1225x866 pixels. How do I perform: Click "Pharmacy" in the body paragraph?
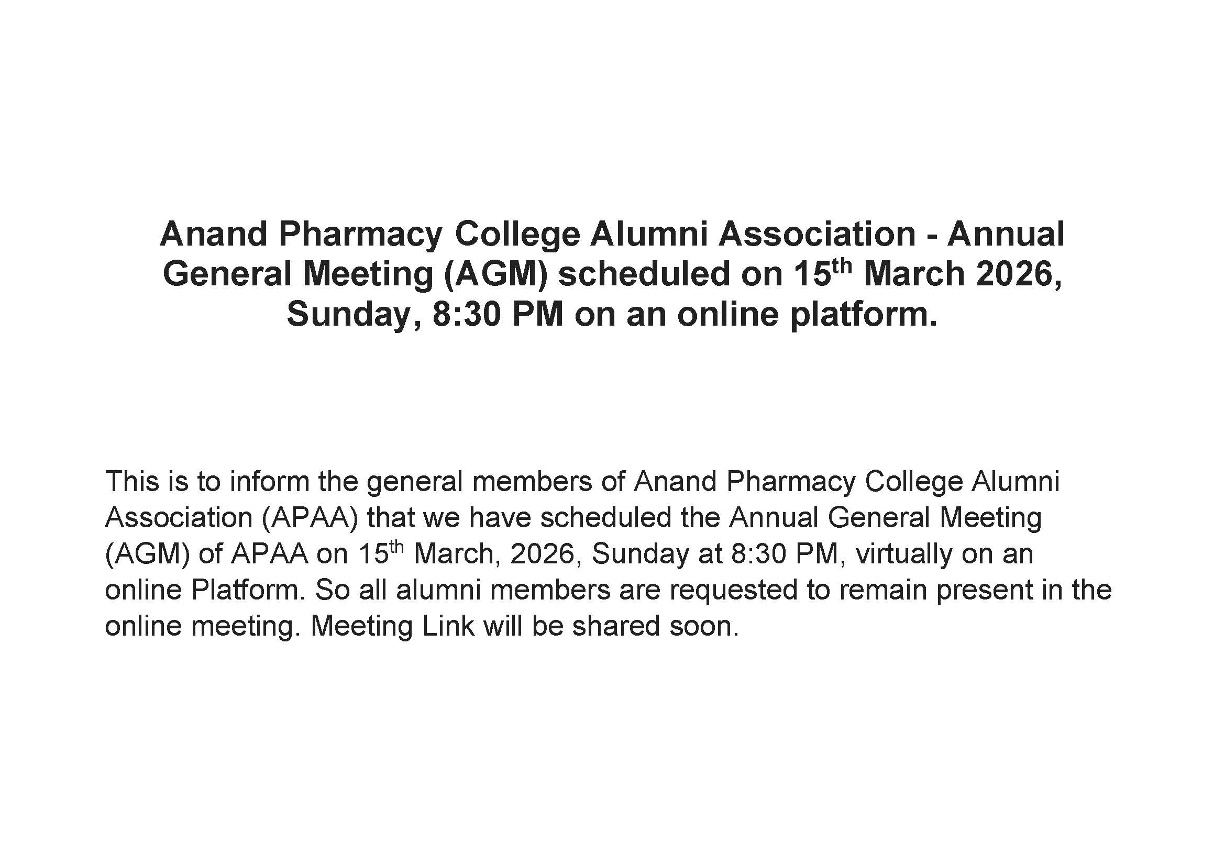790,481
